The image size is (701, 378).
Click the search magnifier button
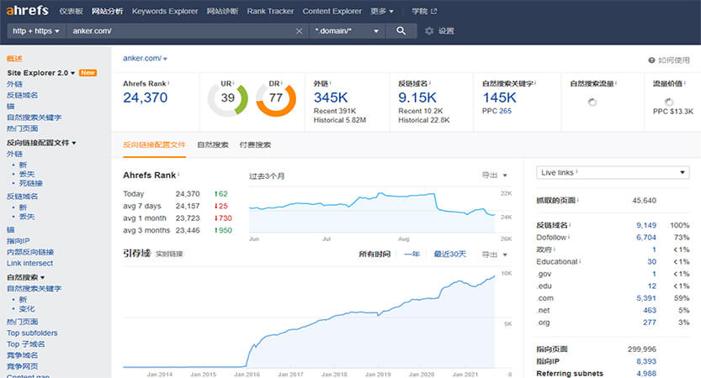pos(401,31)
